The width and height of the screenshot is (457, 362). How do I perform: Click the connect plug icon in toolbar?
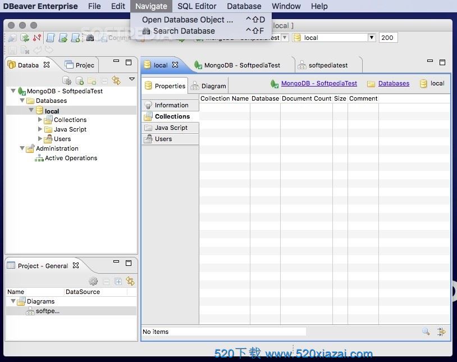tap(12, 38)
